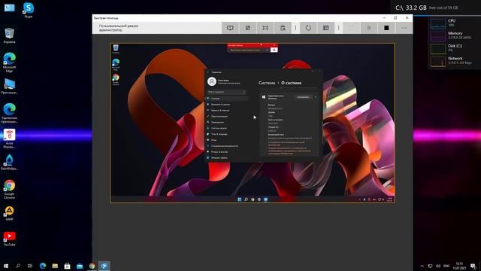The height and width of the screenshot is (271, 481).
Task: Click the ENG language indicator in tray
Action: click(446, 266)
